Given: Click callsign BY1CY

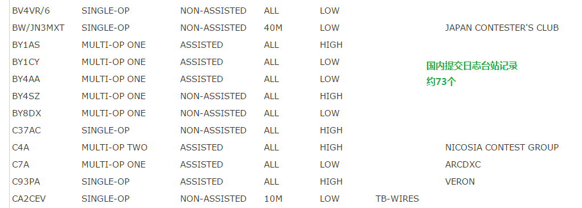Looking at the screenshot, I should (x=26, y=62).
